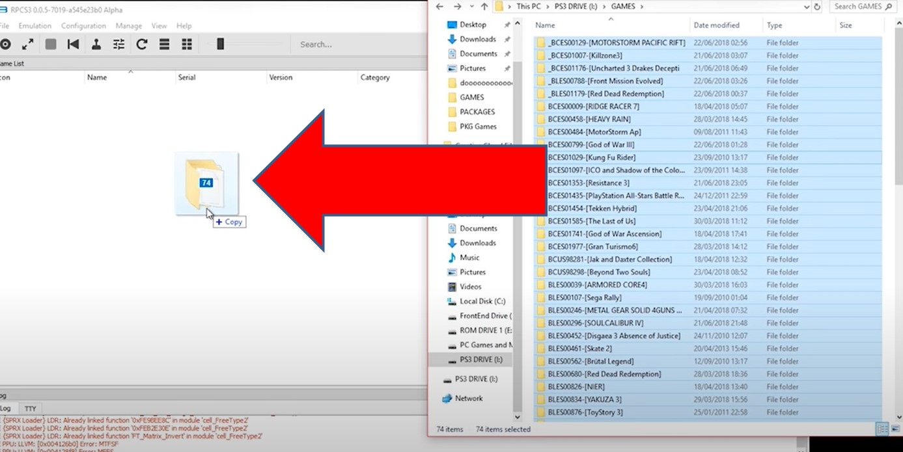Select '_BCES01007-[Killzone3]' folder name
903x452 pixels.
(x=585, y=56)
